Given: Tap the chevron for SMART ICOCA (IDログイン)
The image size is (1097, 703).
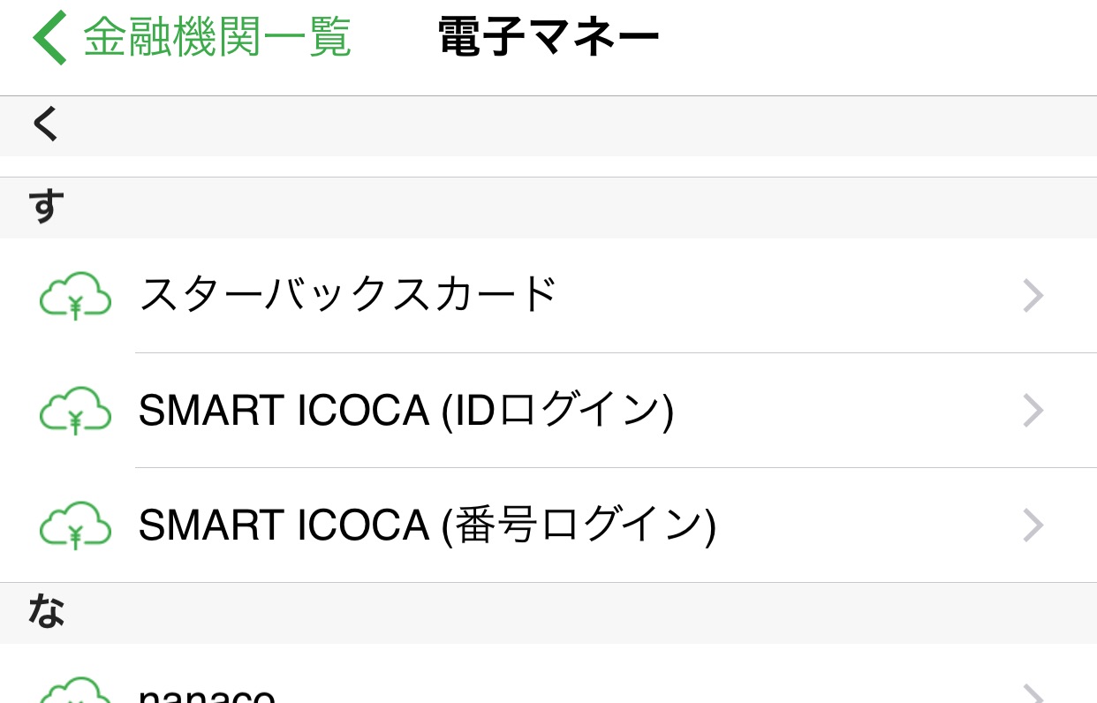Looking at the screenshot, I should [x=1033, y=411].
